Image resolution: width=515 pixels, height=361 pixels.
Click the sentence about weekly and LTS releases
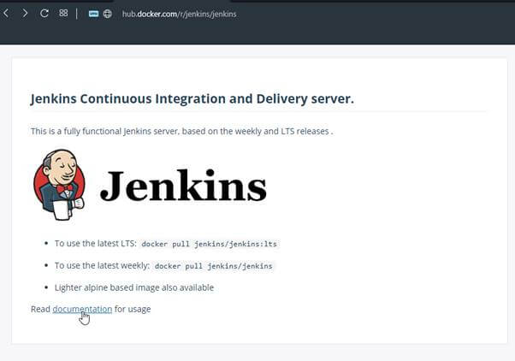tap(181, 132)
